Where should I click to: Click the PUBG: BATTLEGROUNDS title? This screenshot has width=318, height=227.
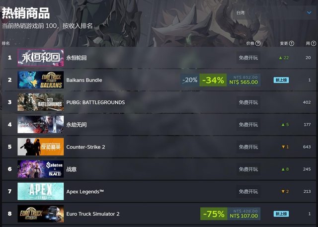coord(95,102)
